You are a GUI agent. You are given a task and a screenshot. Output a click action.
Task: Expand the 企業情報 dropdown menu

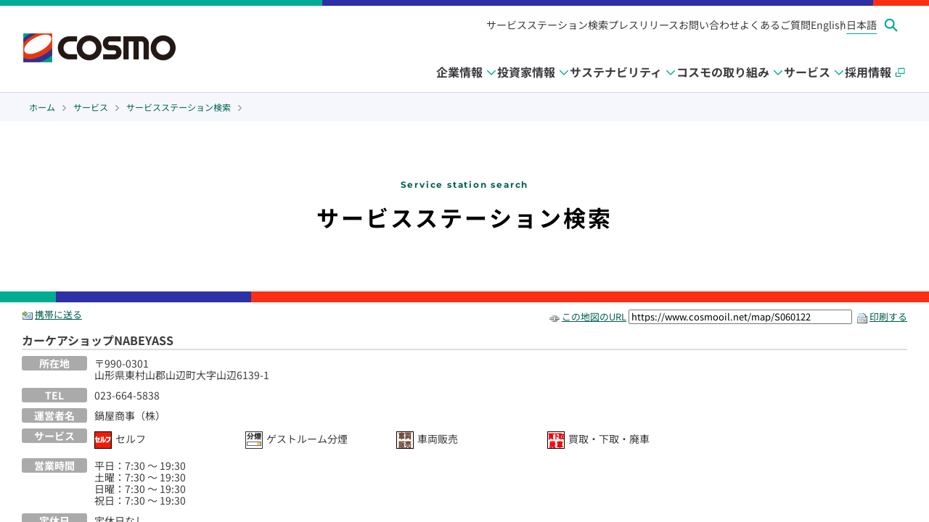pyautogui.click(x=466, y=72)
